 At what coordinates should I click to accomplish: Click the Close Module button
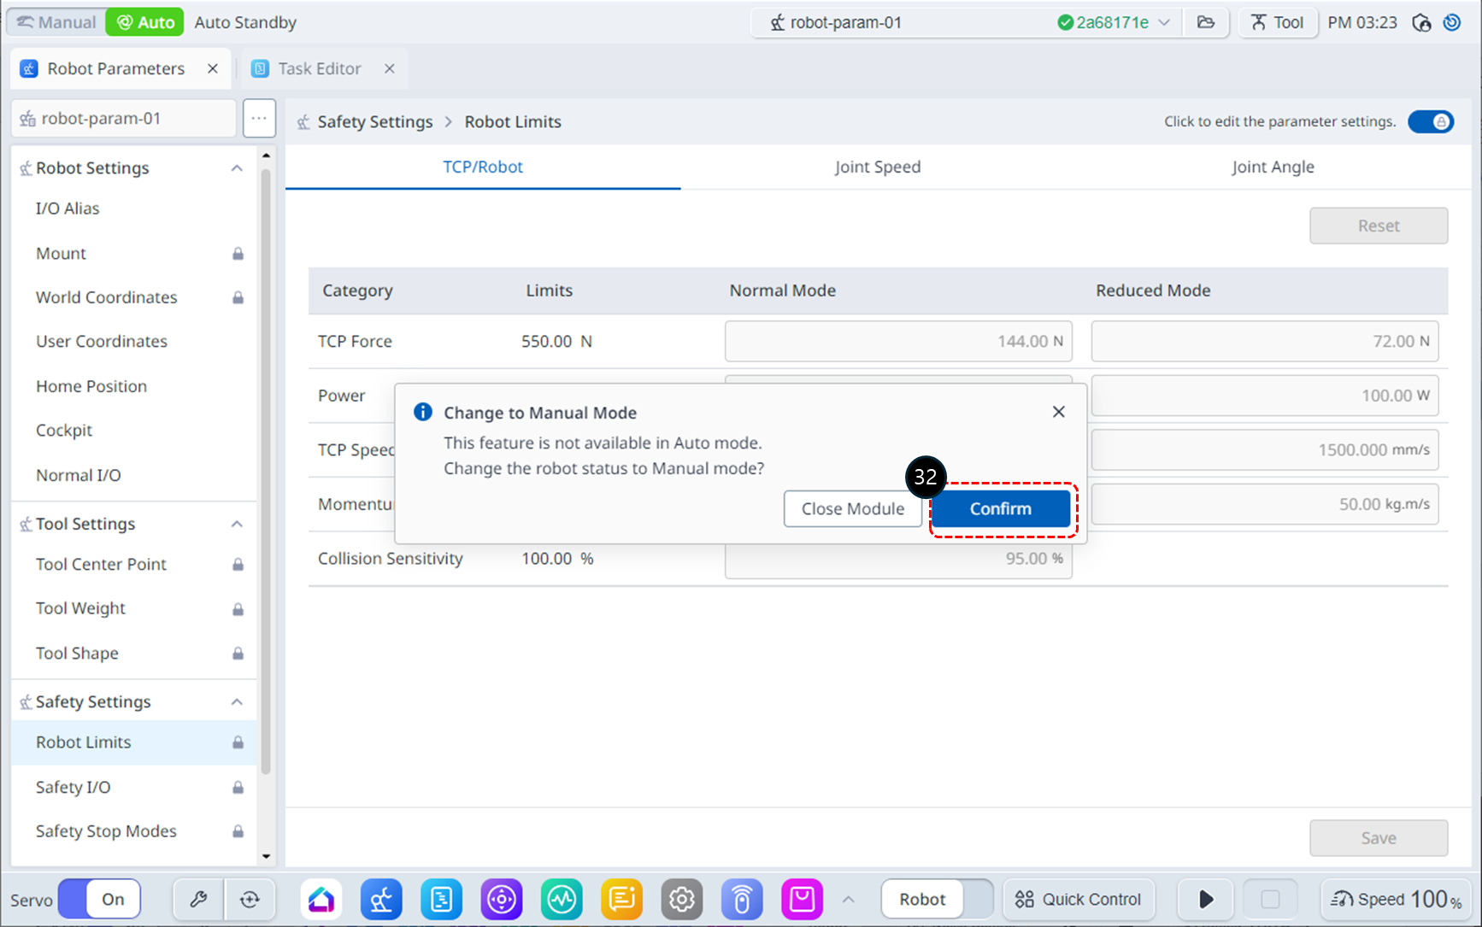[x=852, y=508]
